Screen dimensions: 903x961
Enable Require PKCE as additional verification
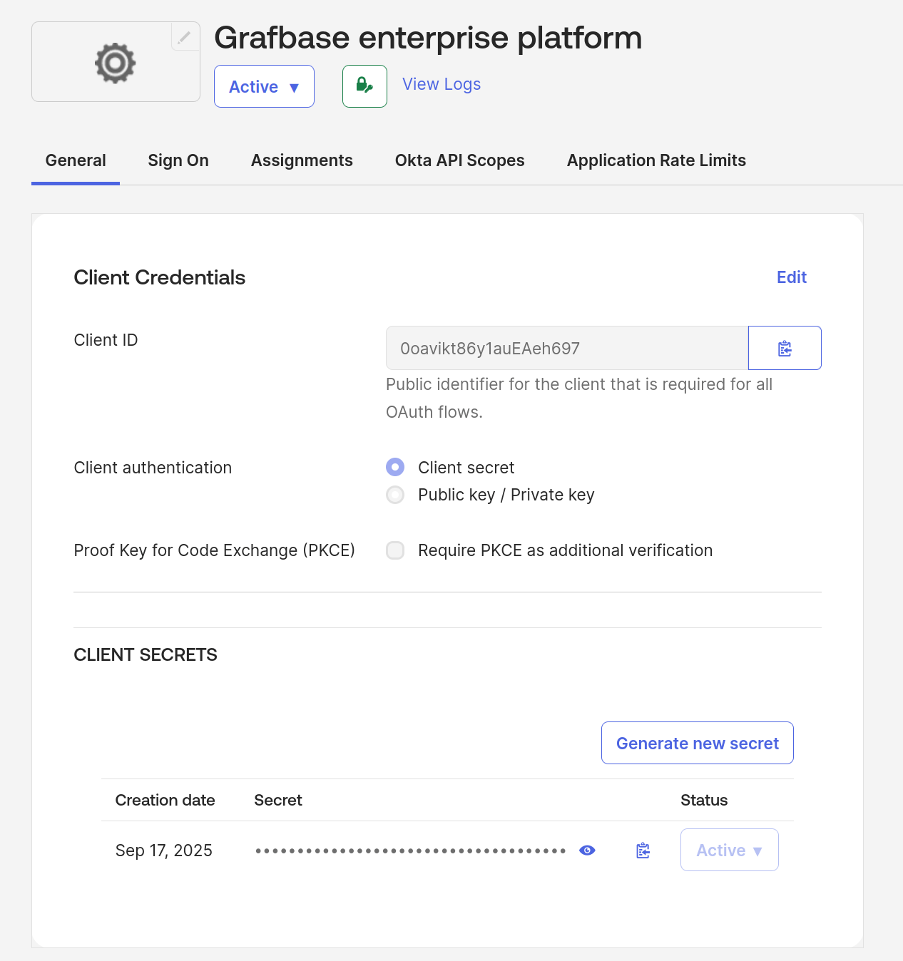395,550
